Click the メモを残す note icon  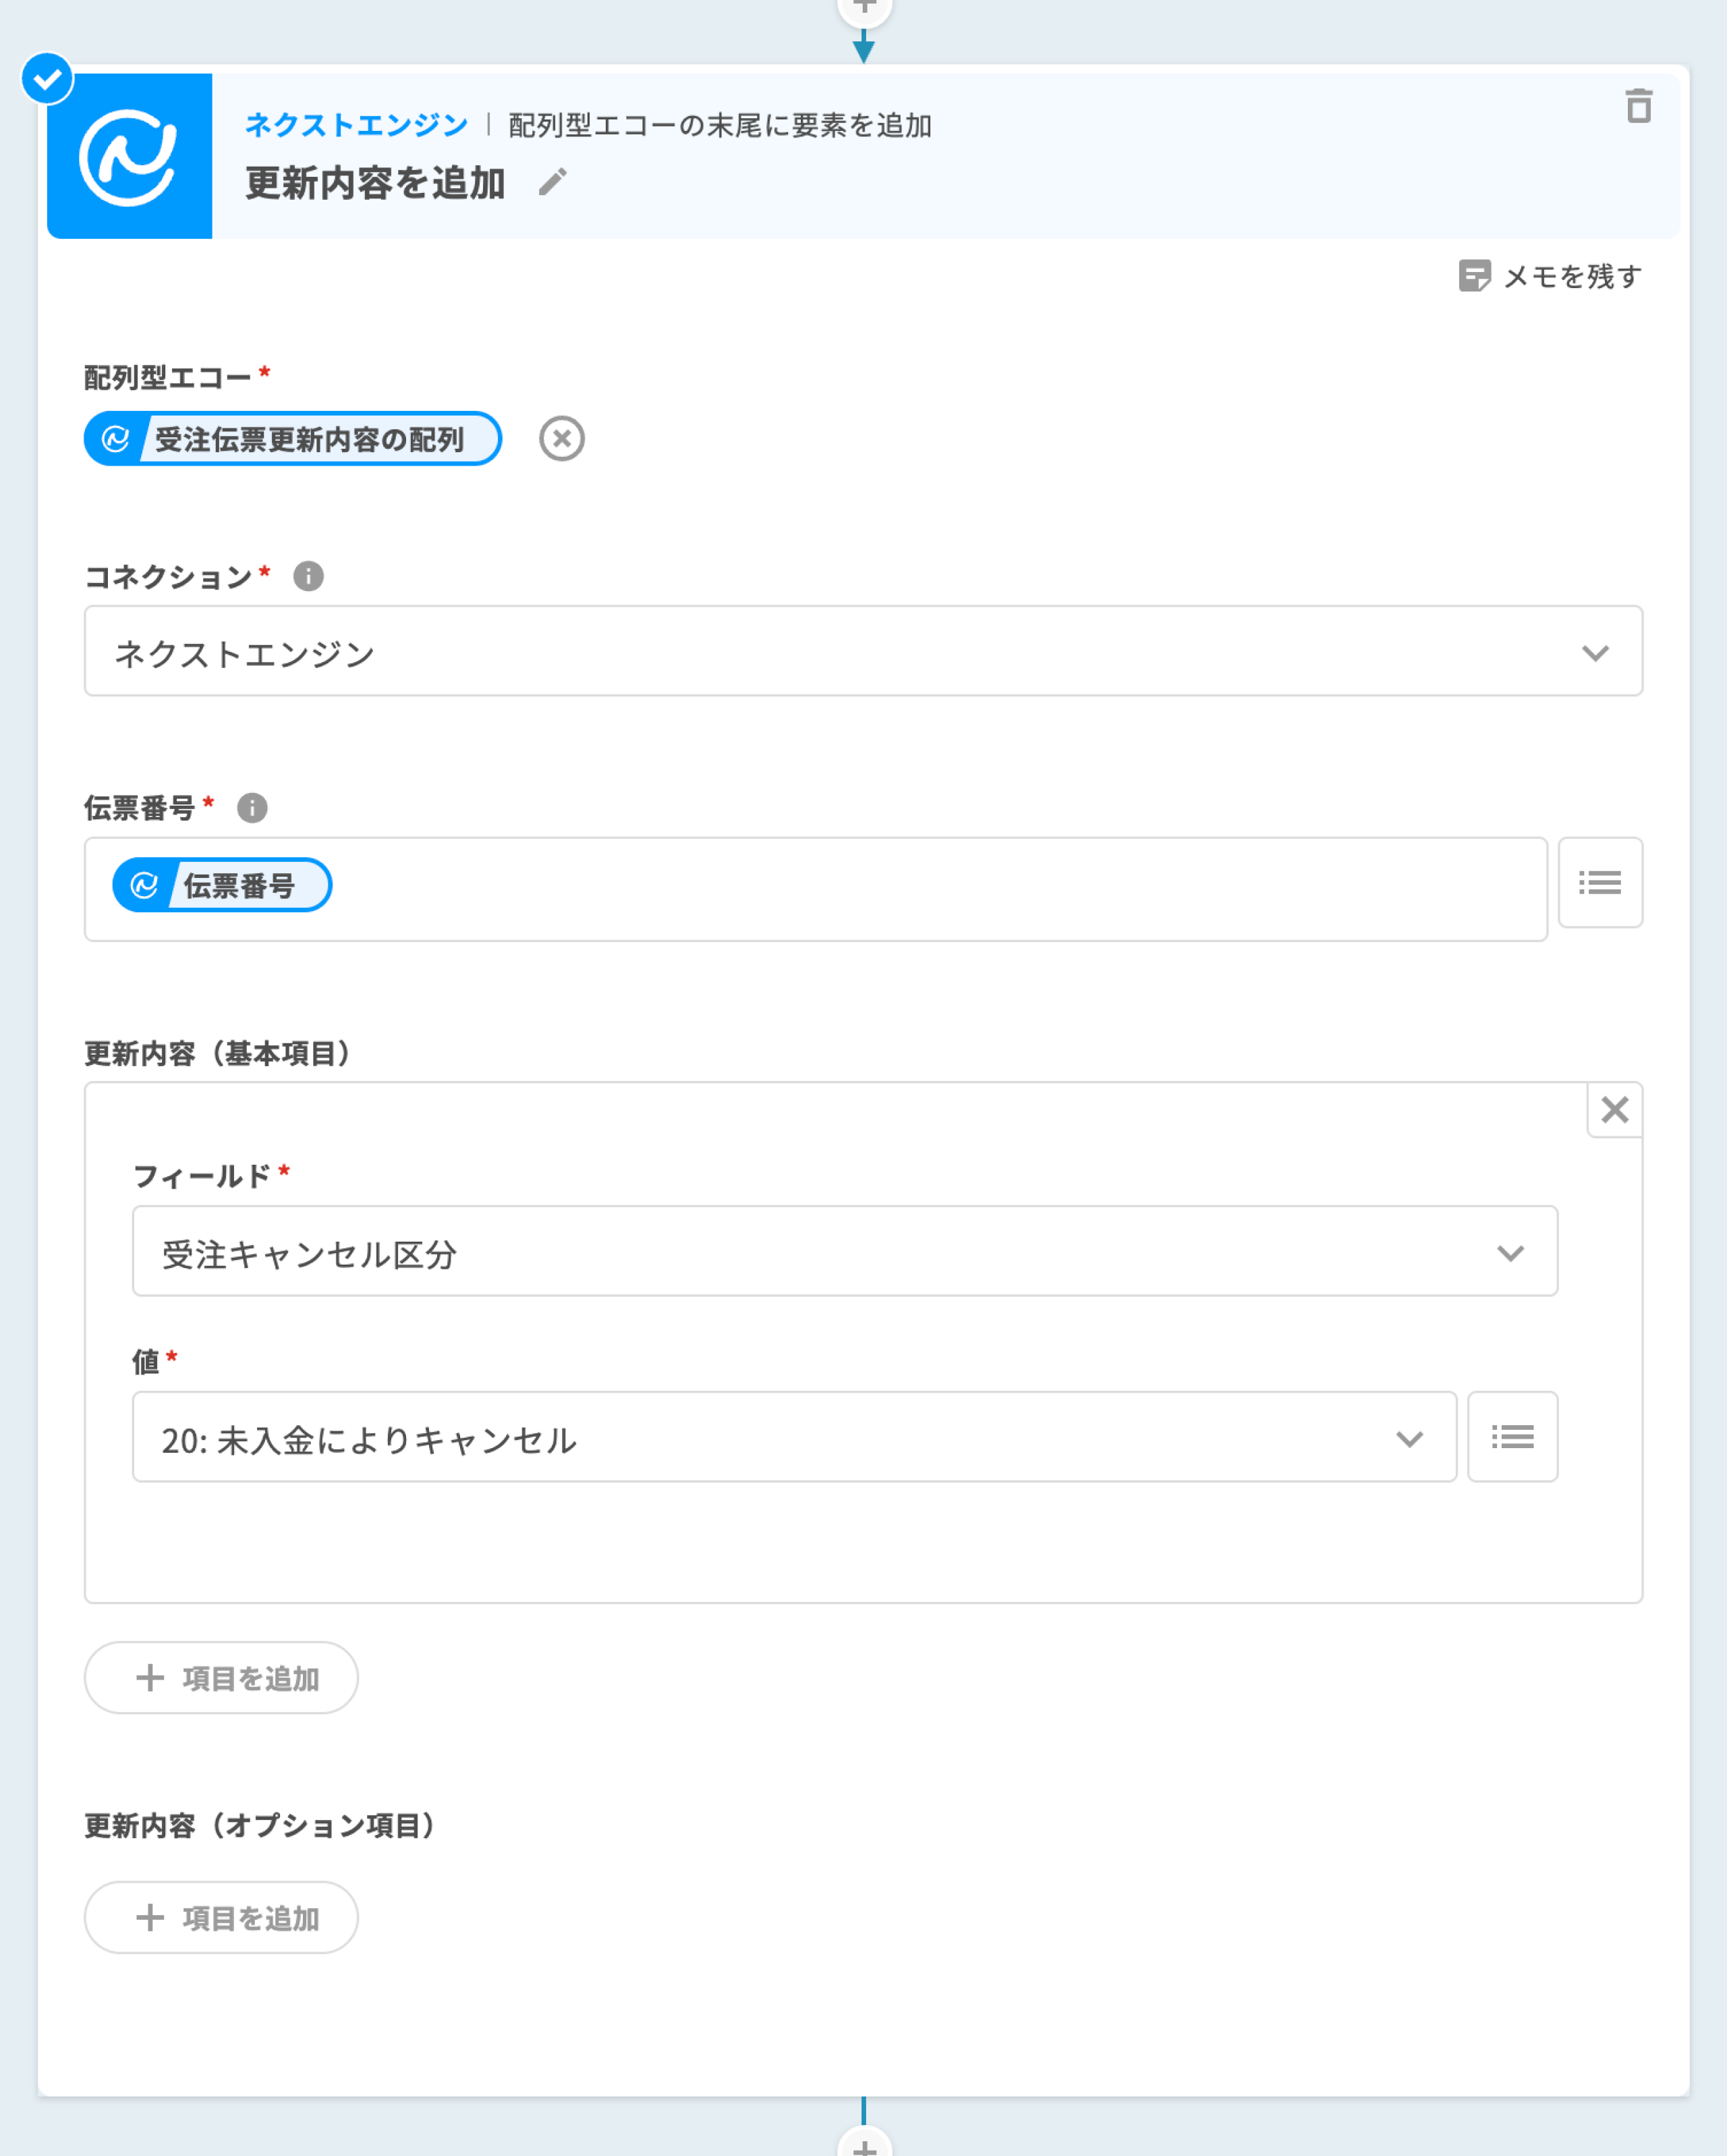[1474, 276]
